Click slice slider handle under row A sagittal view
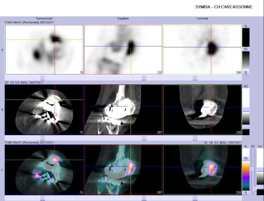 tap(144, 78)
